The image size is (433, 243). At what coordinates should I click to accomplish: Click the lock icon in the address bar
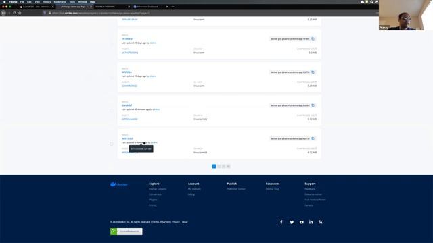49,13
